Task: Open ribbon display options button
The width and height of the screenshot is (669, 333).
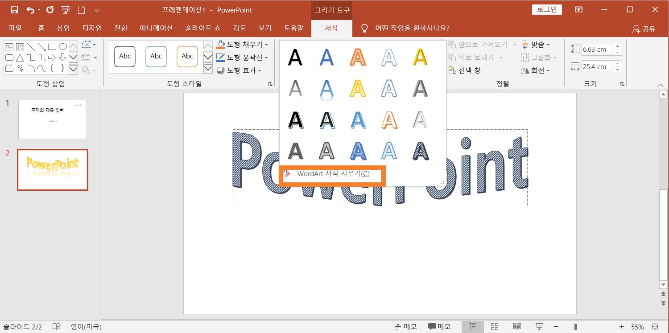Action: pos(578,10)
